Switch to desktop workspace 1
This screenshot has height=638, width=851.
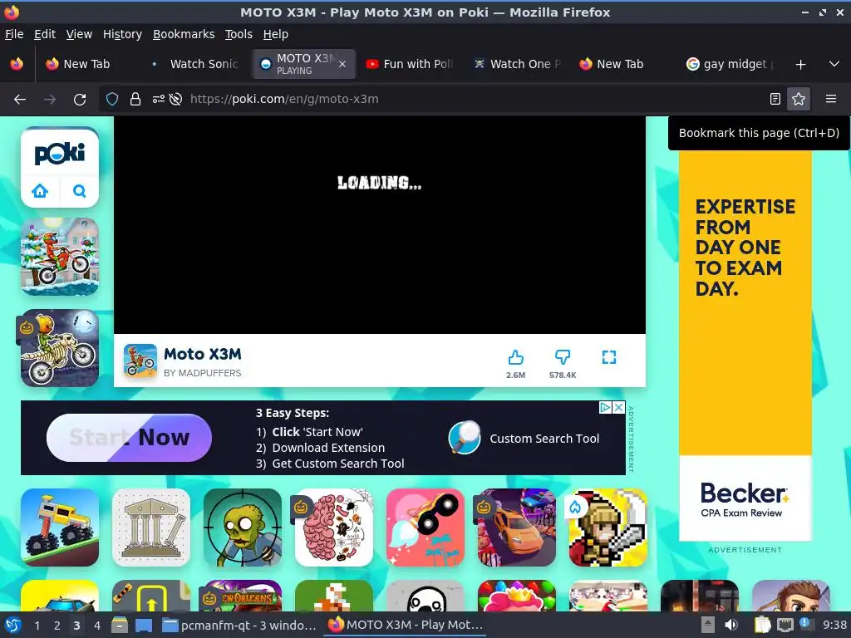point(37,626)
